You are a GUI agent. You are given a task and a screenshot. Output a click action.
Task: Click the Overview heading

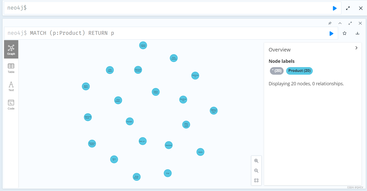[280, 50]
